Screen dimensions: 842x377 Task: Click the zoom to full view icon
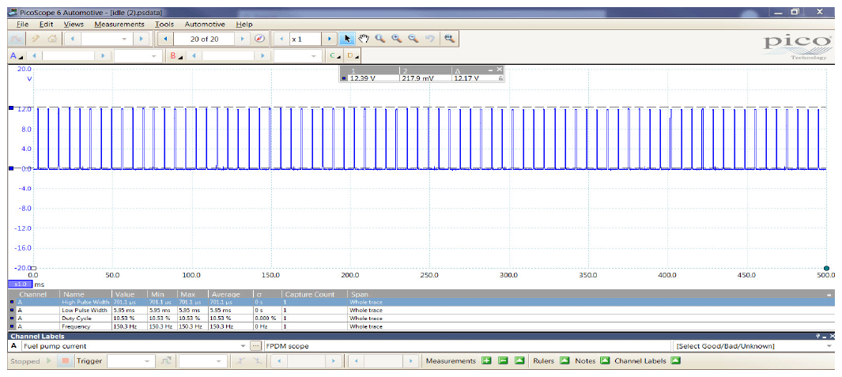[x=449, y=39]
